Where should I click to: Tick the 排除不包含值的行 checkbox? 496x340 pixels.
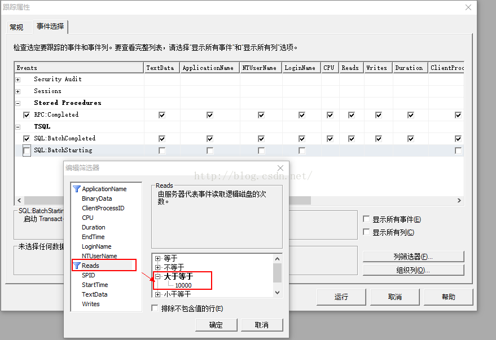coord(155,308)
